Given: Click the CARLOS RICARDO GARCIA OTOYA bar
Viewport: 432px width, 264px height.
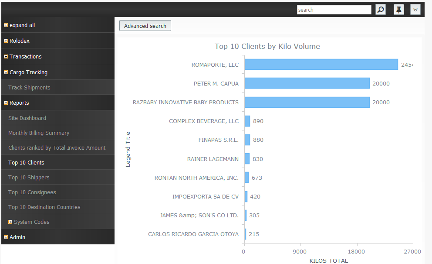Looking at the screenshot, I should tap(245, 234).
